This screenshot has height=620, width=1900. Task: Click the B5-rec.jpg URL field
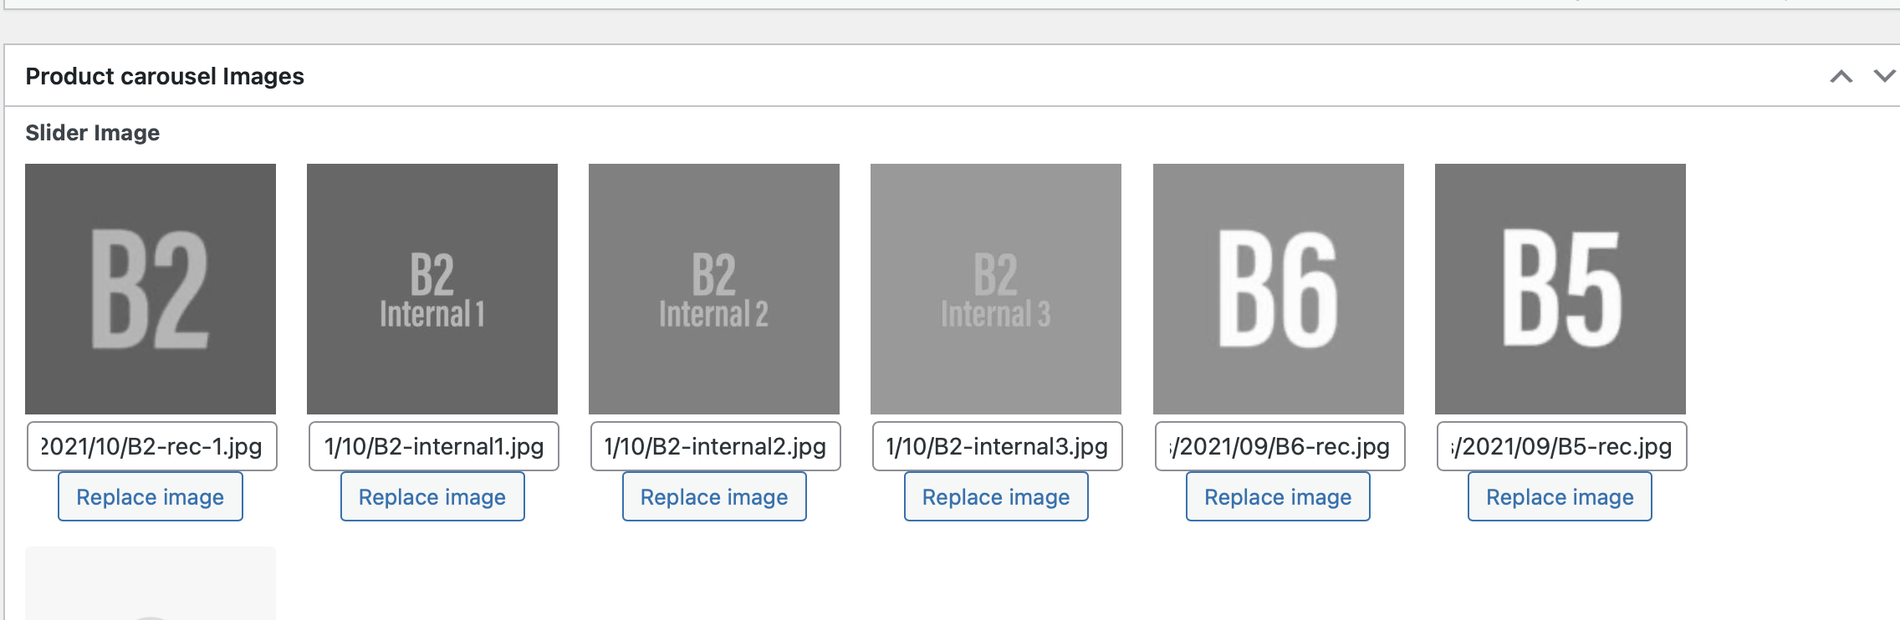pyautogui.click(x=1562, y=446)
